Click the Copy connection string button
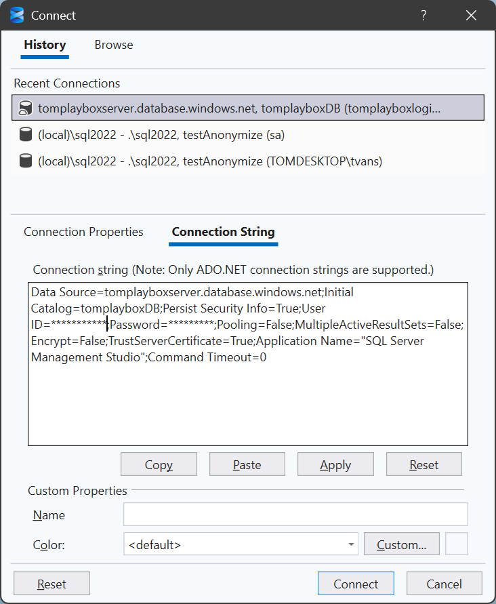Image resolution: width=496 pixels, height=604 pixels. (159, 464)
